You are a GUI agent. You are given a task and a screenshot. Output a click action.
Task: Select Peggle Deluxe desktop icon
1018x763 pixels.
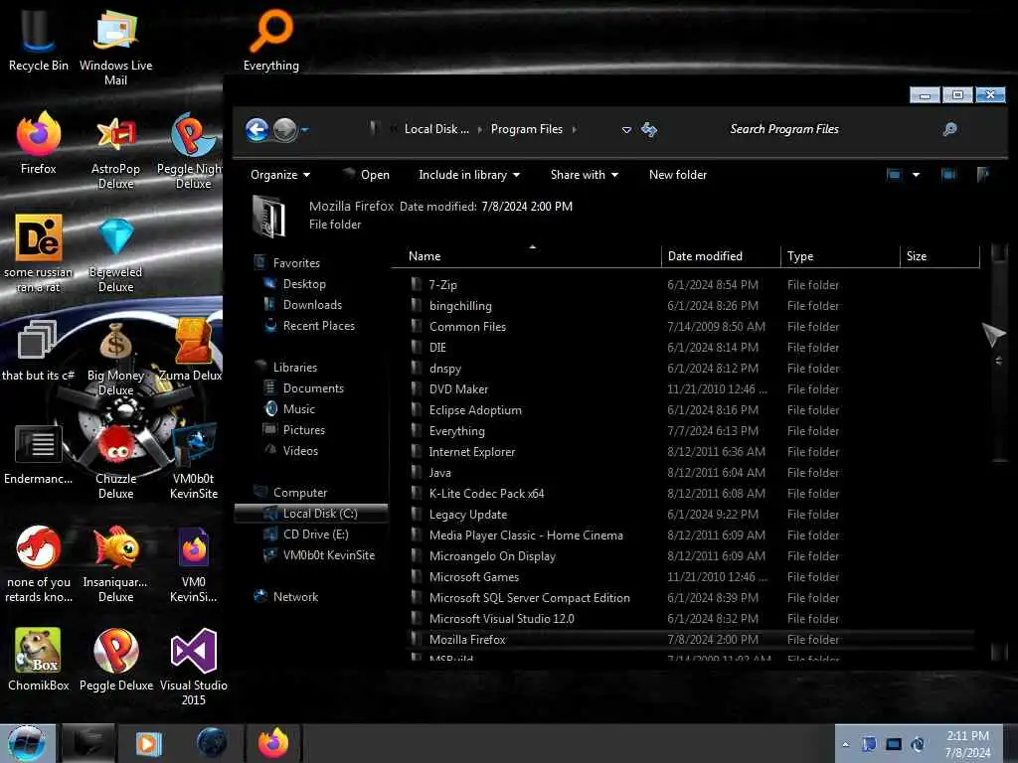click(x=115, y=660)
